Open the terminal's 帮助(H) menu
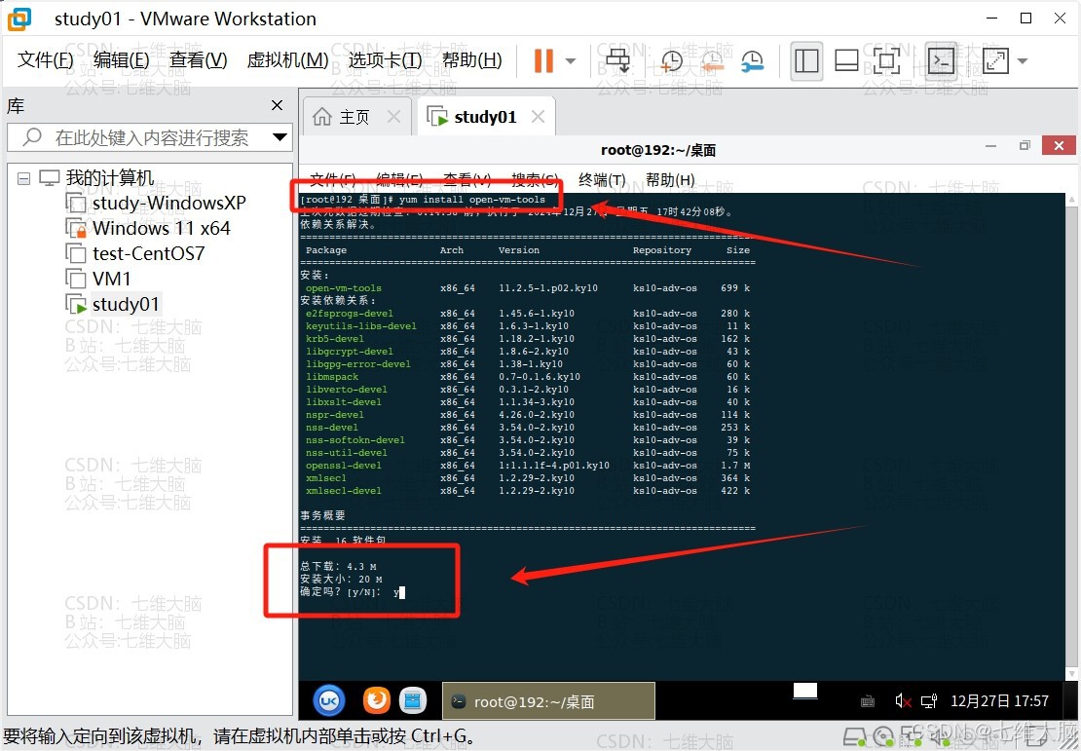 click(x=670, y=180)
